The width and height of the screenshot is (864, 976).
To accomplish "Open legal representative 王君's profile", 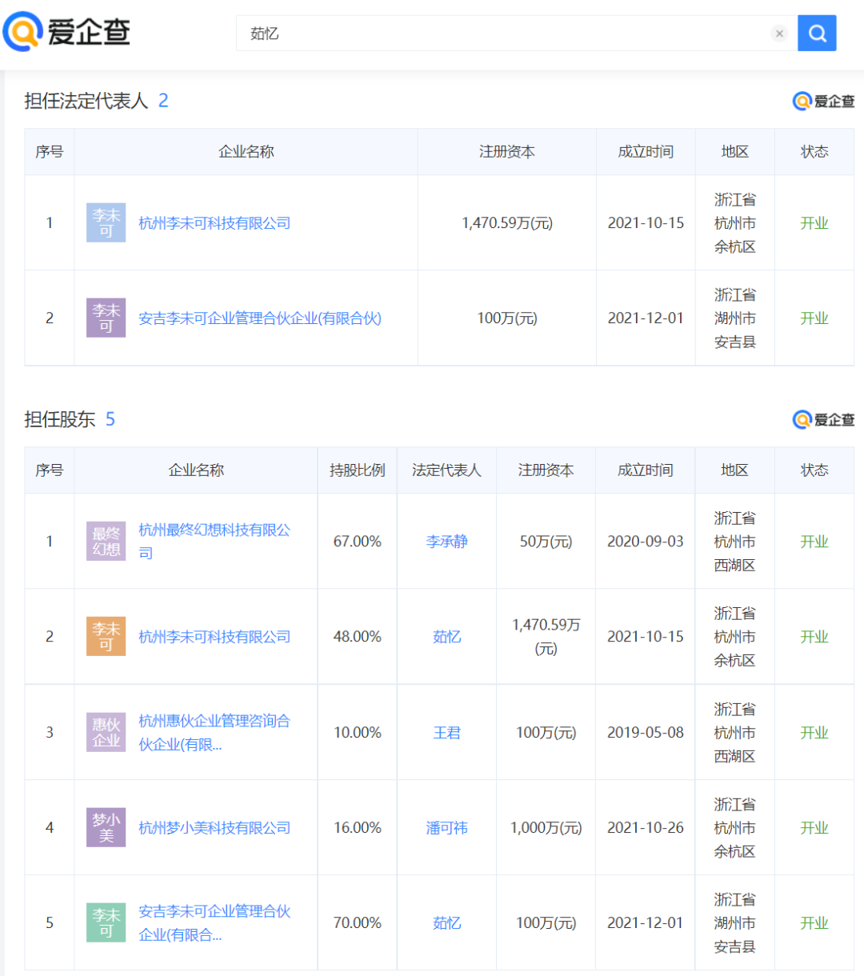I will [446, 733].
